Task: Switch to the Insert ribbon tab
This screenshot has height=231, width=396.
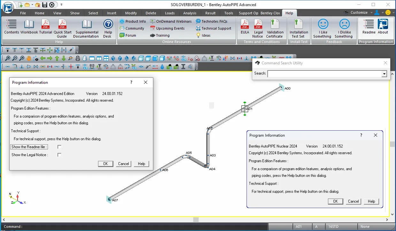Action: pyautogui.click(x=111, y=13)
